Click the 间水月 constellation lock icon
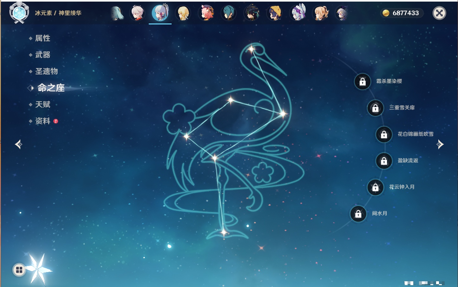Screen dimensions: 458x287 [358, 214]
